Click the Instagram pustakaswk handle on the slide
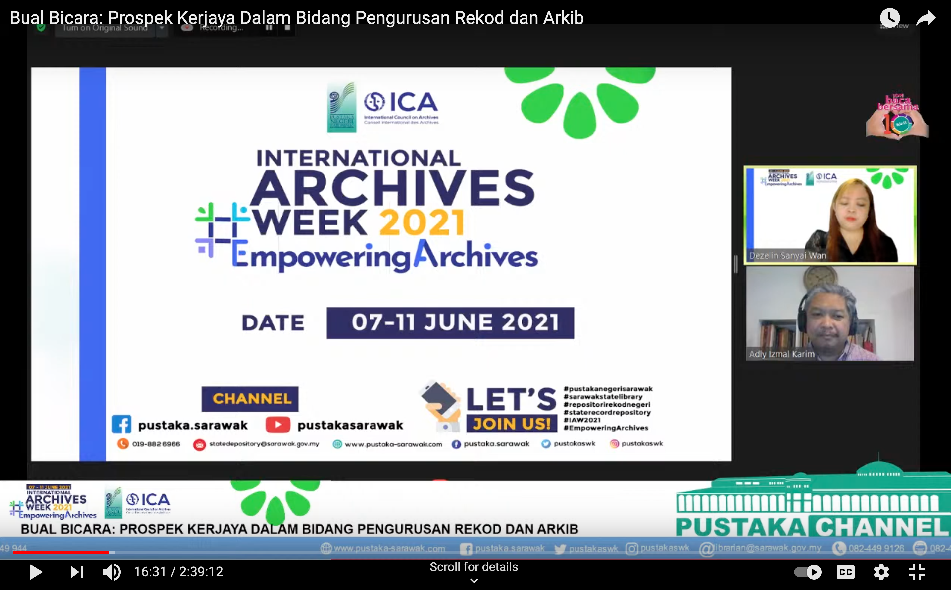 642,444
